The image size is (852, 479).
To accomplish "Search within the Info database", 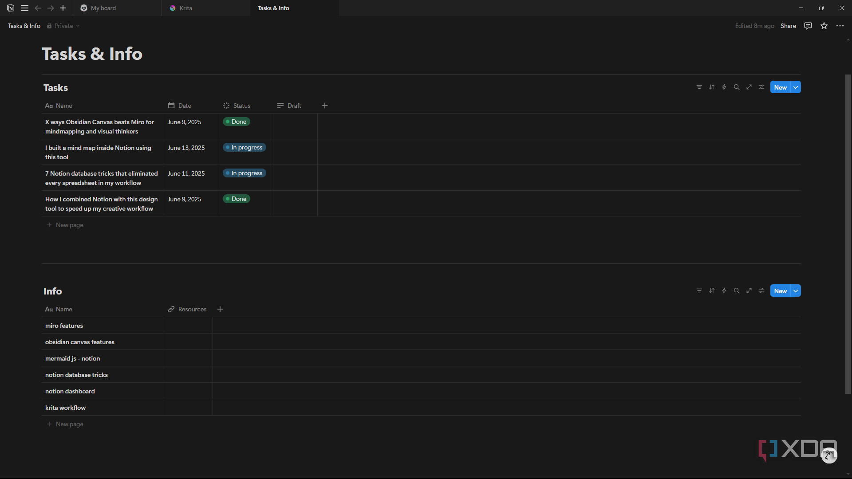I will 737,291.
